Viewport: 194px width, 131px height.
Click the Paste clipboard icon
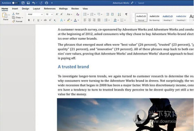coord(5,15)
